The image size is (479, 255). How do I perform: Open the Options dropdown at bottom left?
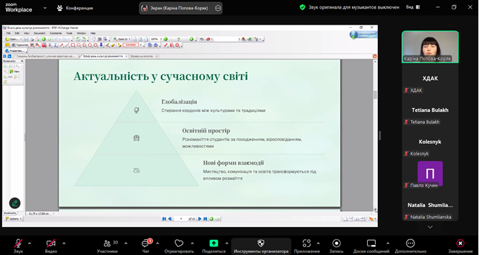click(13, 219)
